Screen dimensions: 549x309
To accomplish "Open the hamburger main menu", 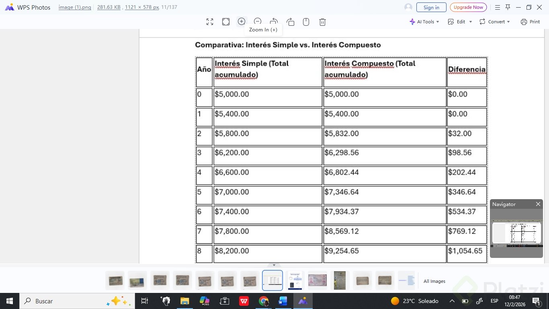I will click(497, 7).
